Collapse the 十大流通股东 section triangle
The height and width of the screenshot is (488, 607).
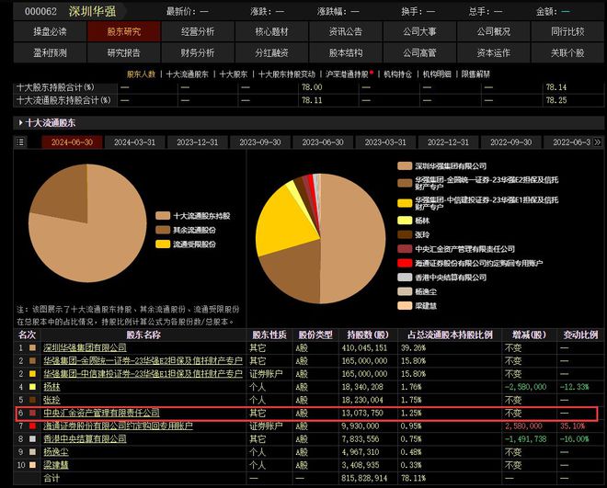tap(20, 122)
